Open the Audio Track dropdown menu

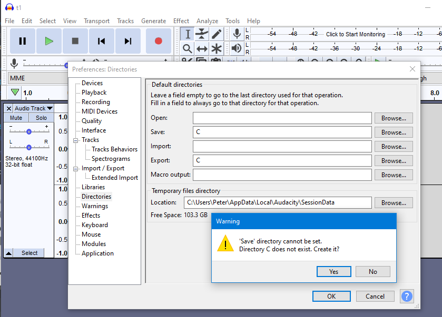(x=33, y=108)
